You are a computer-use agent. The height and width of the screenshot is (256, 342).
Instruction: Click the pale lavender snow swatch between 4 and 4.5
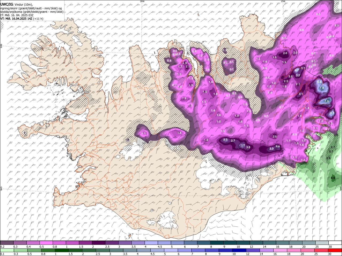click(151, 243)
